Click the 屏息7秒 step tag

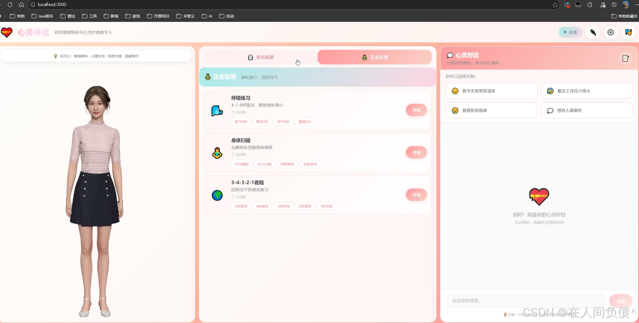262,122
